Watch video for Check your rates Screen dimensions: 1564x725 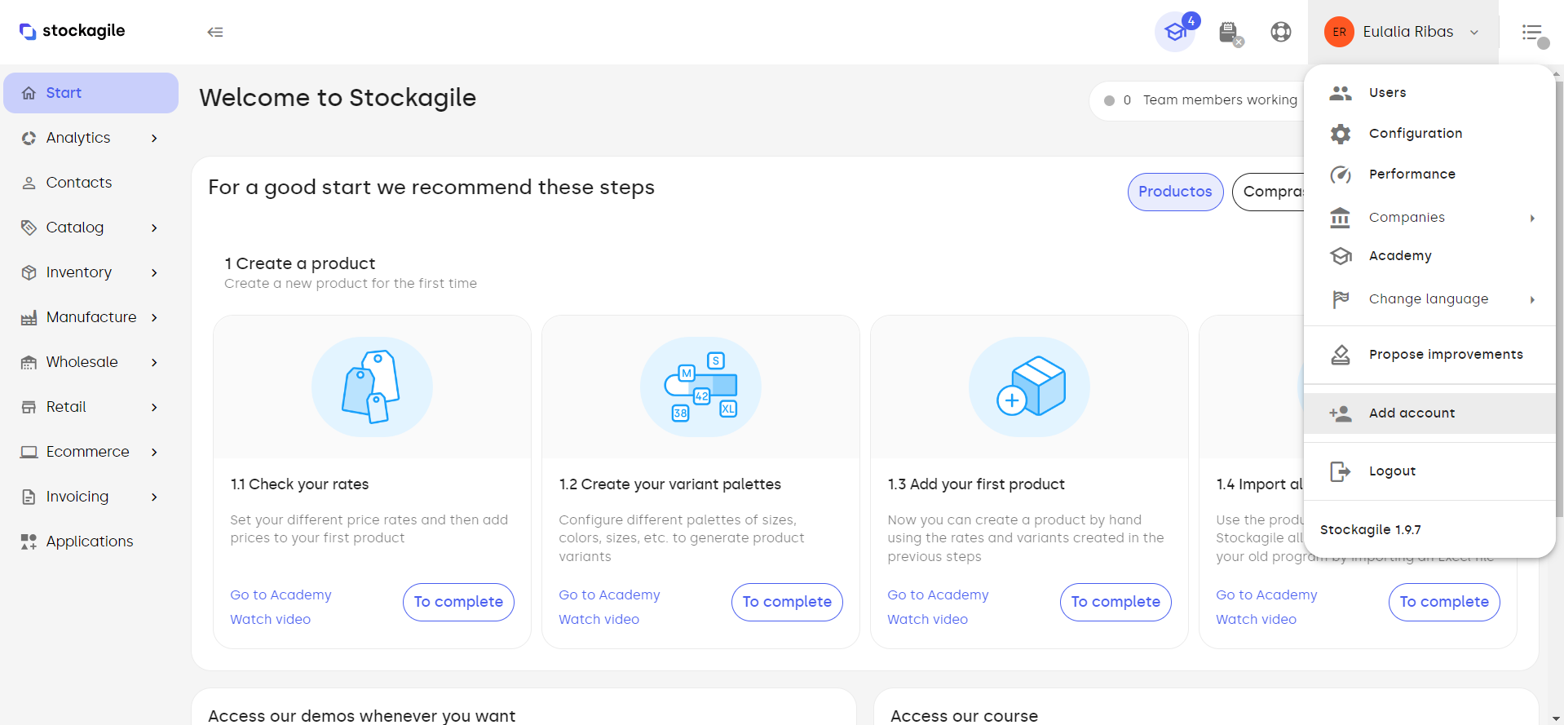270,620
